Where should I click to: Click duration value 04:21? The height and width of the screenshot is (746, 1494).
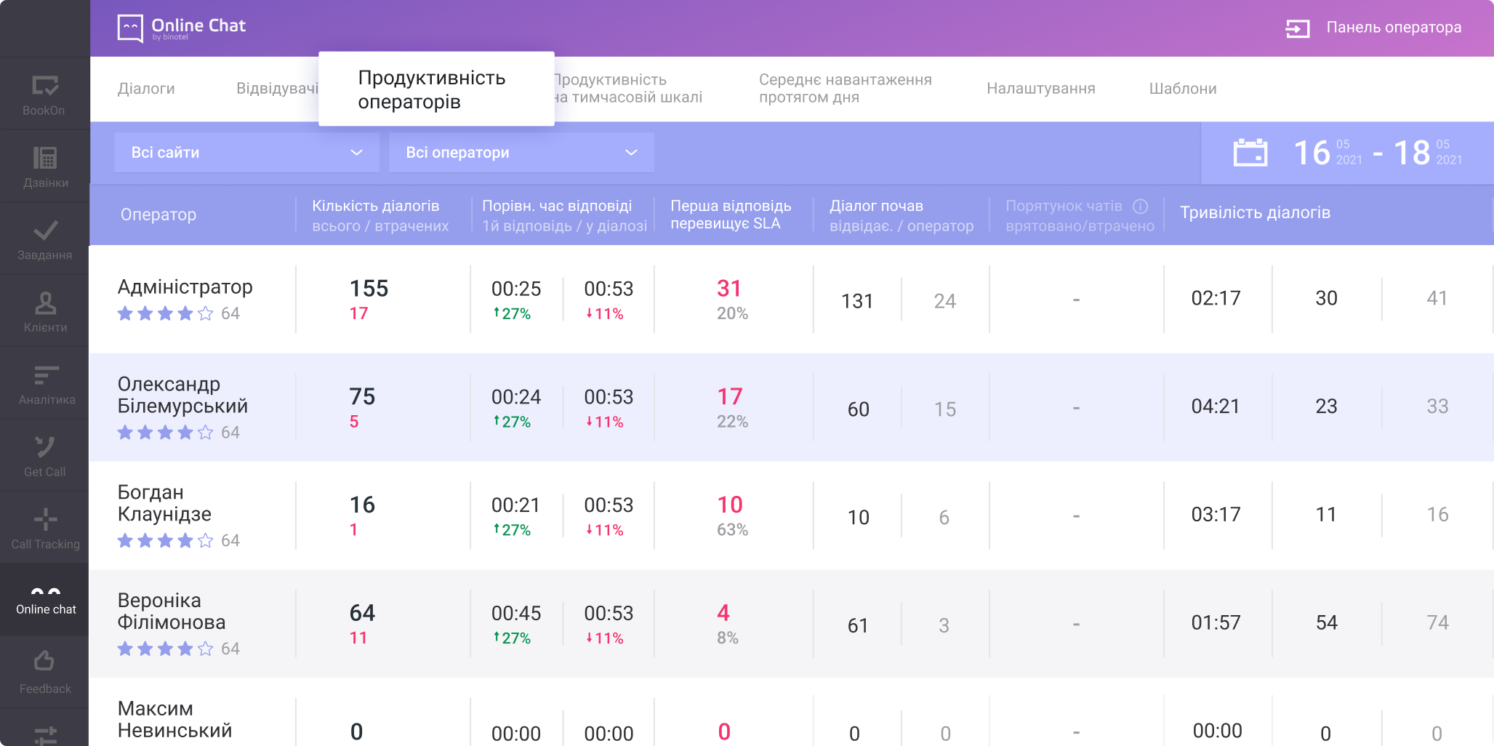point(1216,406)
